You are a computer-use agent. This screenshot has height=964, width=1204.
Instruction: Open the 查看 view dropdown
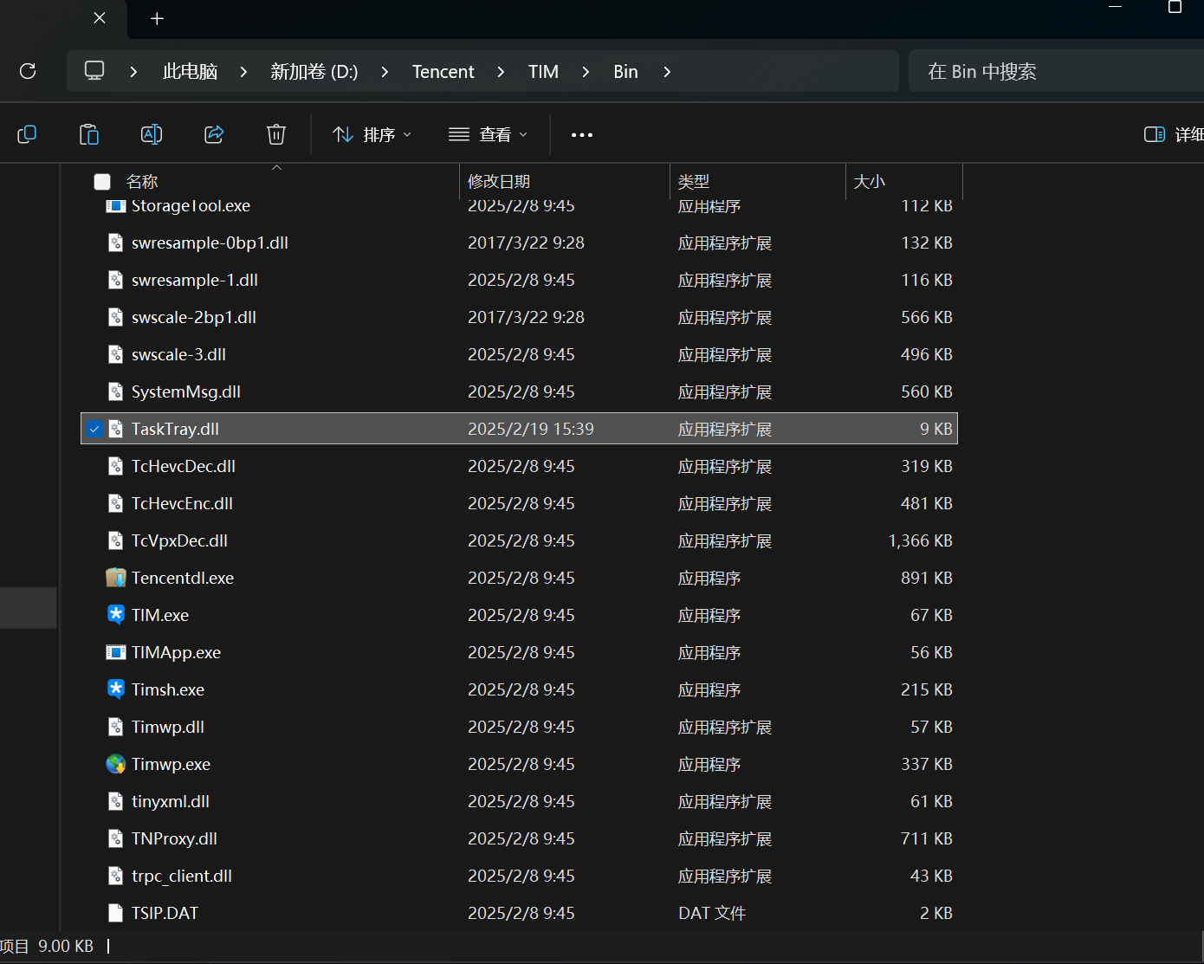click(488, 134)
